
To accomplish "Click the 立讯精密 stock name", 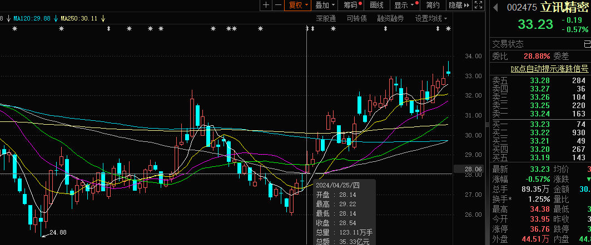I will click(565, 7).
